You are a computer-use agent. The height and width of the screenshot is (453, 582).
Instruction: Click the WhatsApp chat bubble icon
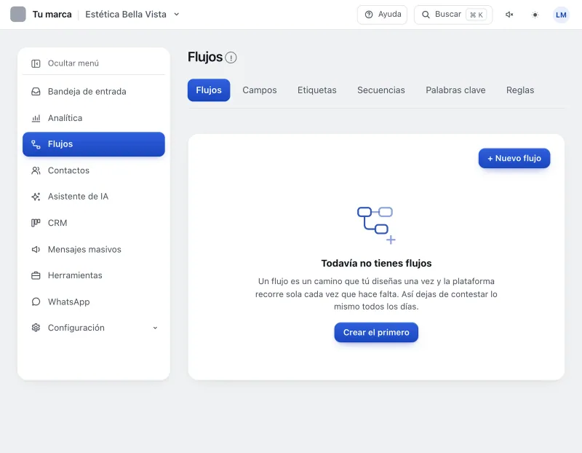coord(36,302)
